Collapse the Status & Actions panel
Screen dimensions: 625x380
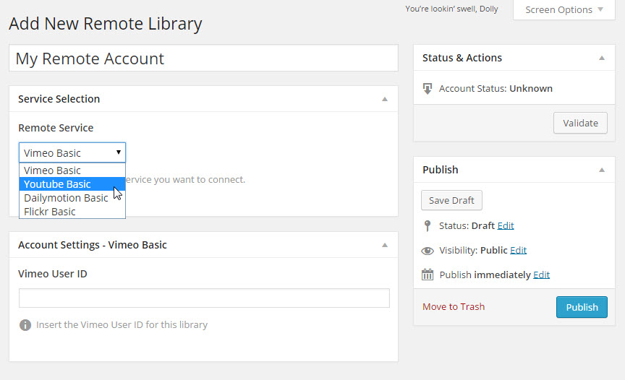tap(602, 58)
